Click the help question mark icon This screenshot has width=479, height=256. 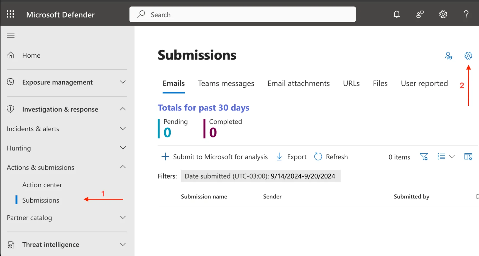tap(466, 14)
